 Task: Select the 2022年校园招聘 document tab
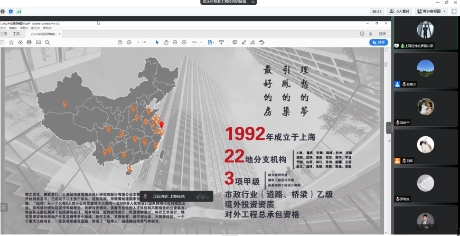(44, 34)
